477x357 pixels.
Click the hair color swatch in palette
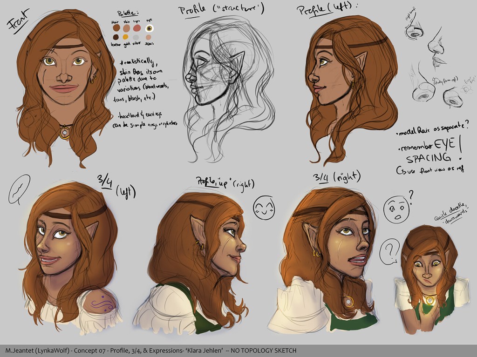(x=116, y=28)
